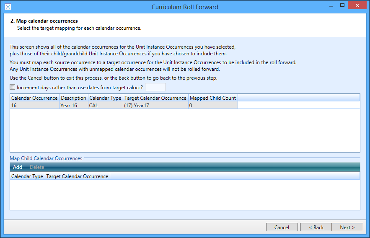Viewport: 370px width, 238px height.
Task: Click the application icon in the title bar
Action: (8, 7)
